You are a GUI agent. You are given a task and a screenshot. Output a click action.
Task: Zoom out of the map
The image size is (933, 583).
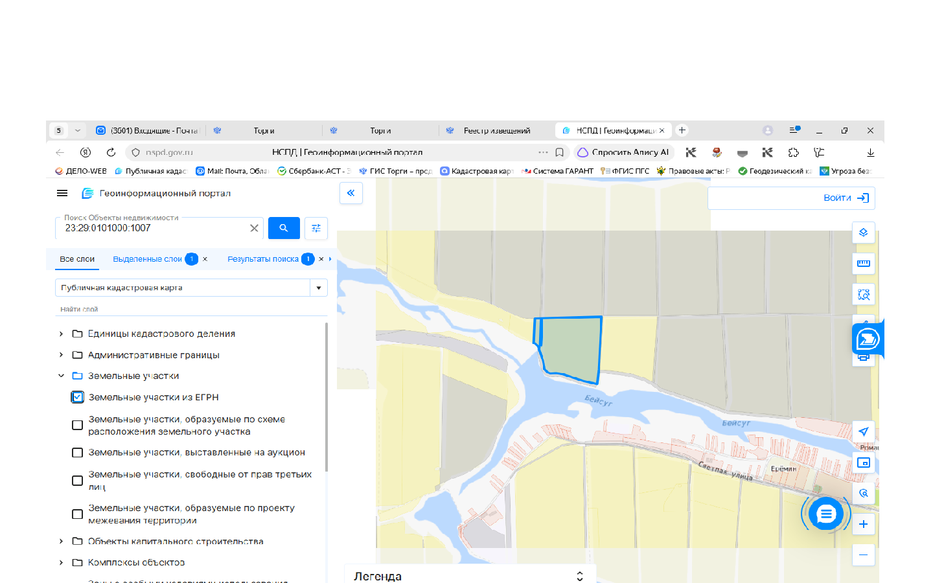click(x=864, y=555)
